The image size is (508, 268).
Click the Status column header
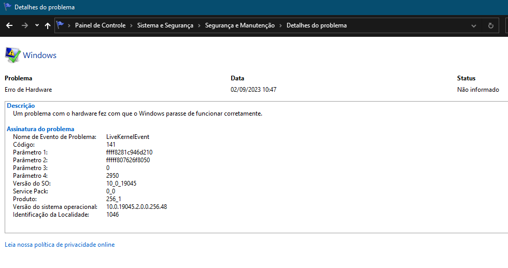click(466, 78)
